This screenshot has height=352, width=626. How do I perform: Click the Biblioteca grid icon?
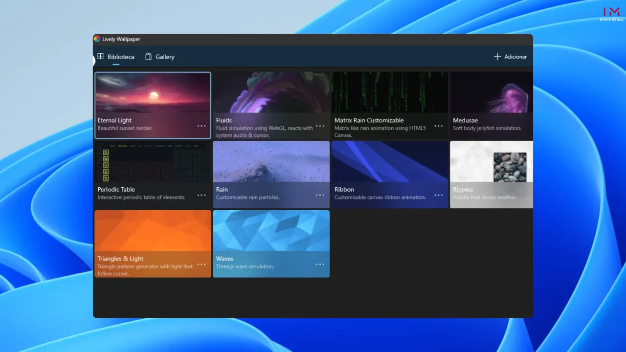[x=100, y=56]
